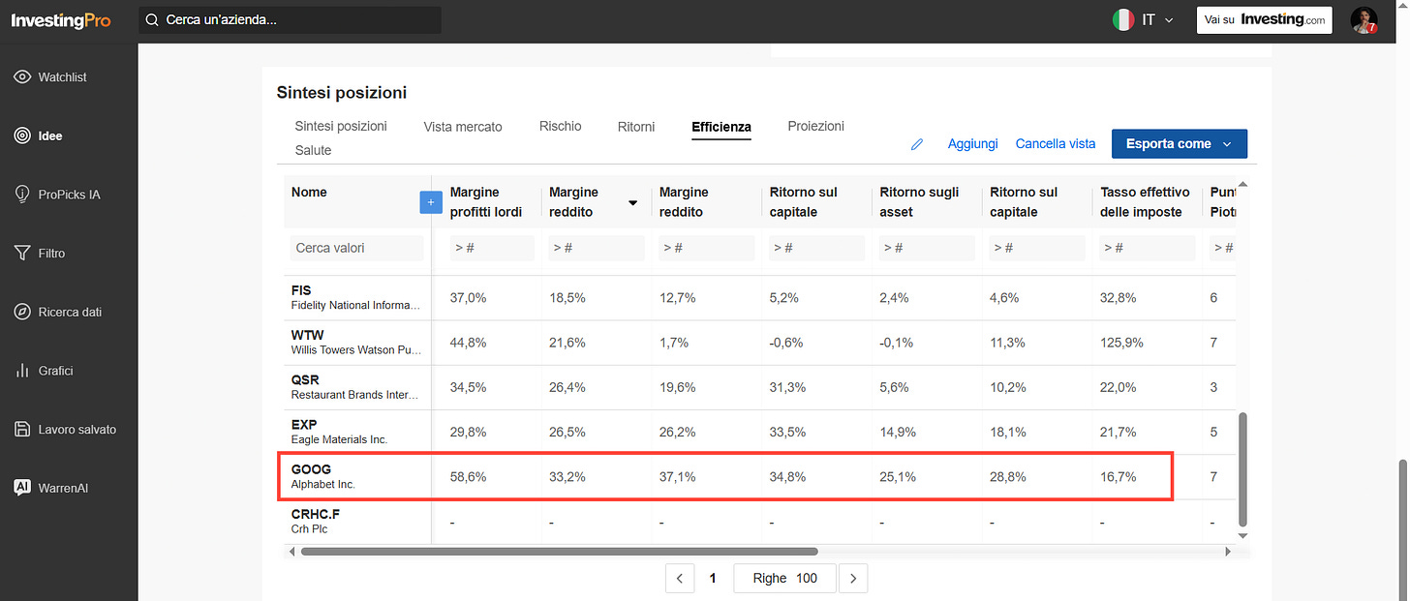Select the Efficienza tab
This screenshot has height=601, width=1410.
(x=721, y=127)
